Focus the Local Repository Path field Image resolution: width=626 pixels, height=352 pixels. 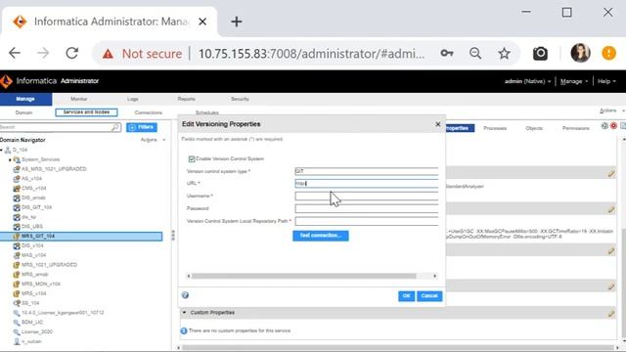point(367,221)
